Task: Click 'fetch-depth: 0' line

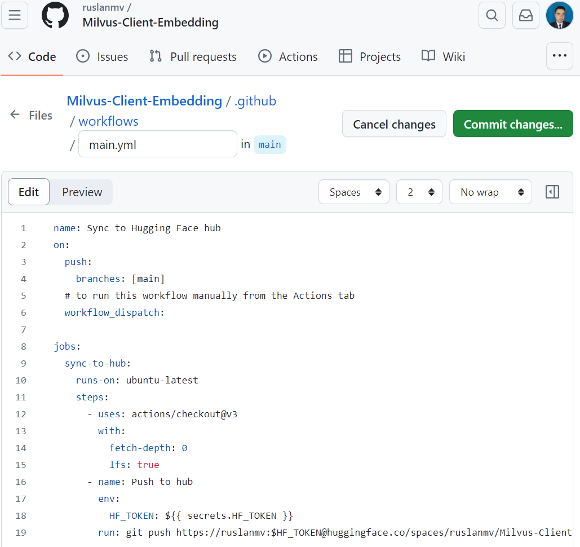Action: click(x=148, y=448)
